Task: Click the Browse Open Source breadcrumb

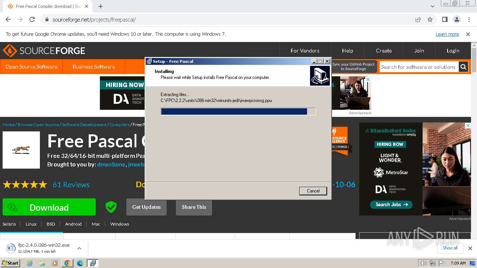Action: (x=38, y=125)
